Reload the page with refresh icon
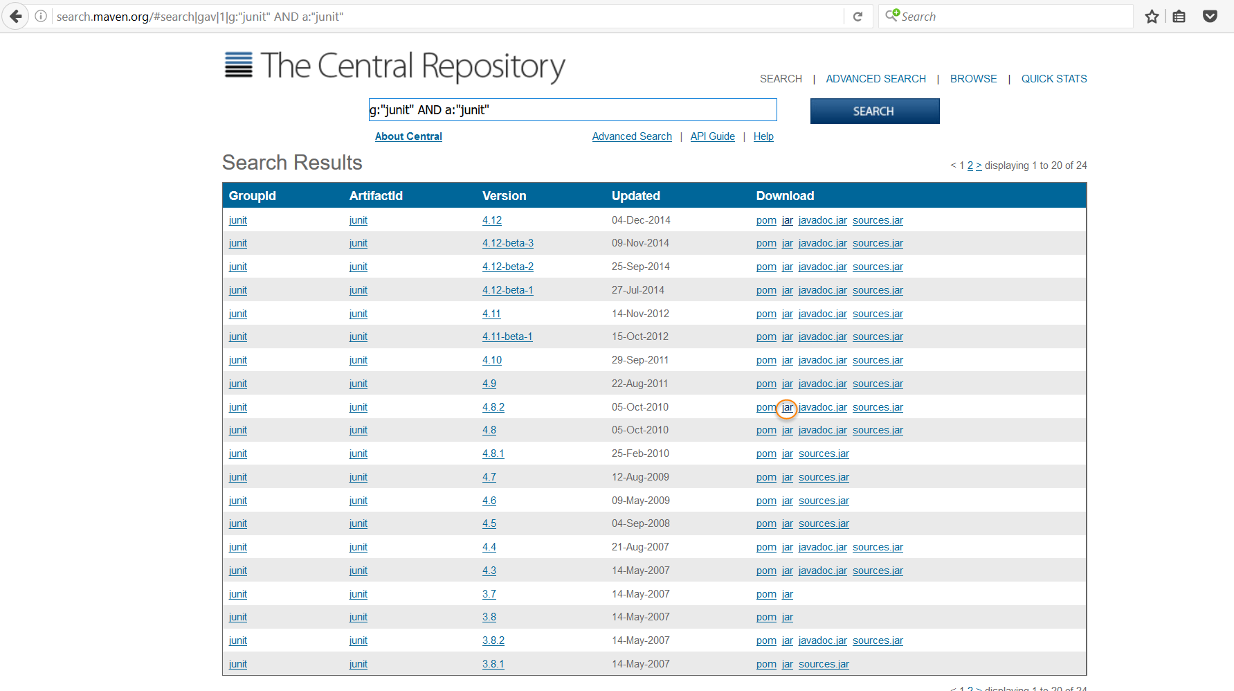Viewport: 1234px width, 691px height. pos(858,17)
